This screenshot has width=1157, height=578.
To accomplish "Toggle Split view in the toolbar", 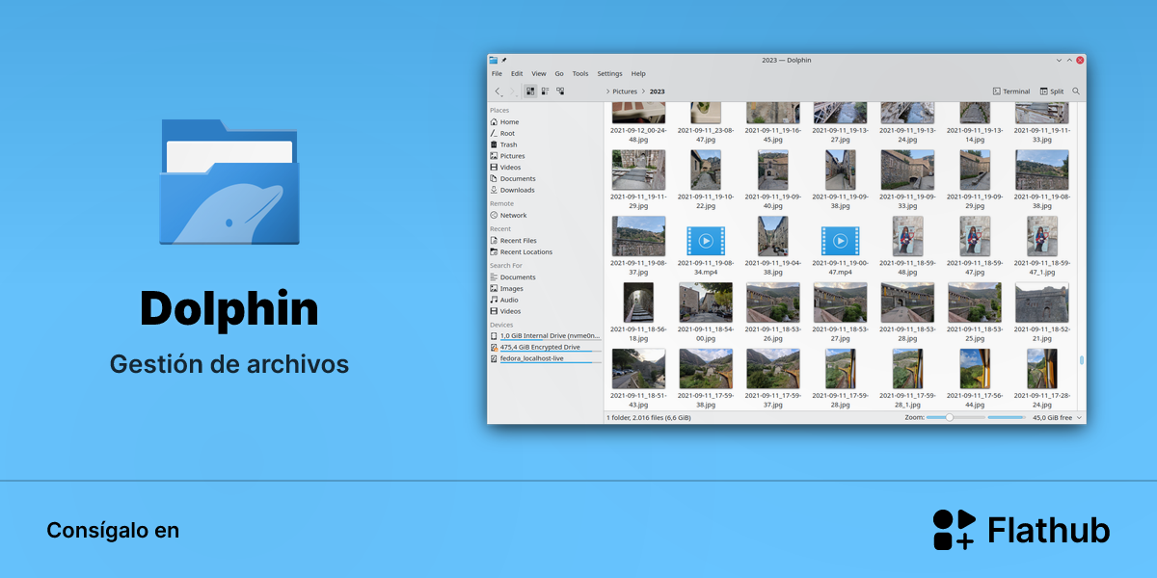I will [x=1052, y=92].
